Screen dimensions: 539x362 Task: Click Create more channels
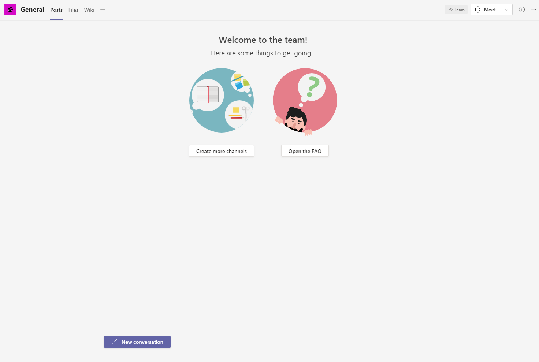(x=221, y=151)
